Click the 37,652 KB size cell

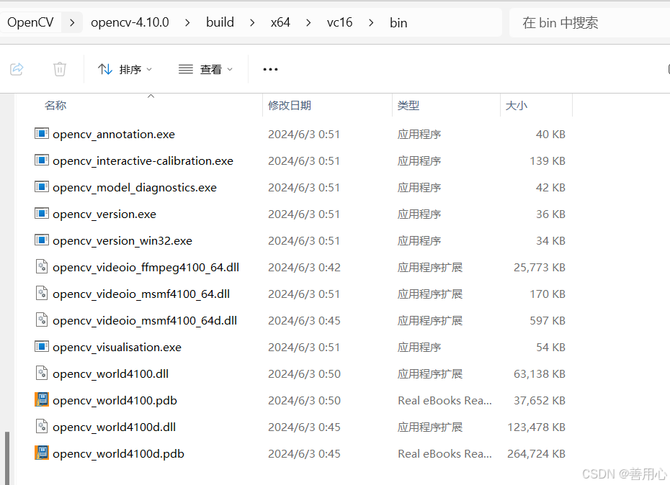pyautogui.click(x=540, y=401)
